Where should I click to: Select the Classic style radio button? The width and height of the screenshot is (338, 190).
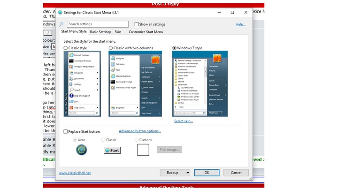[x=66, y=48]
